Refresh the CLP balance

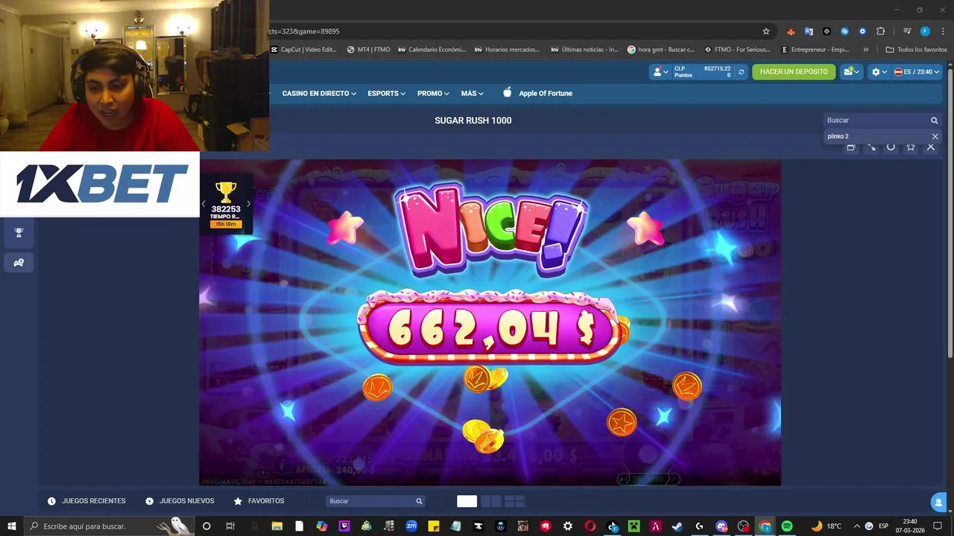[x=741, y=72]
